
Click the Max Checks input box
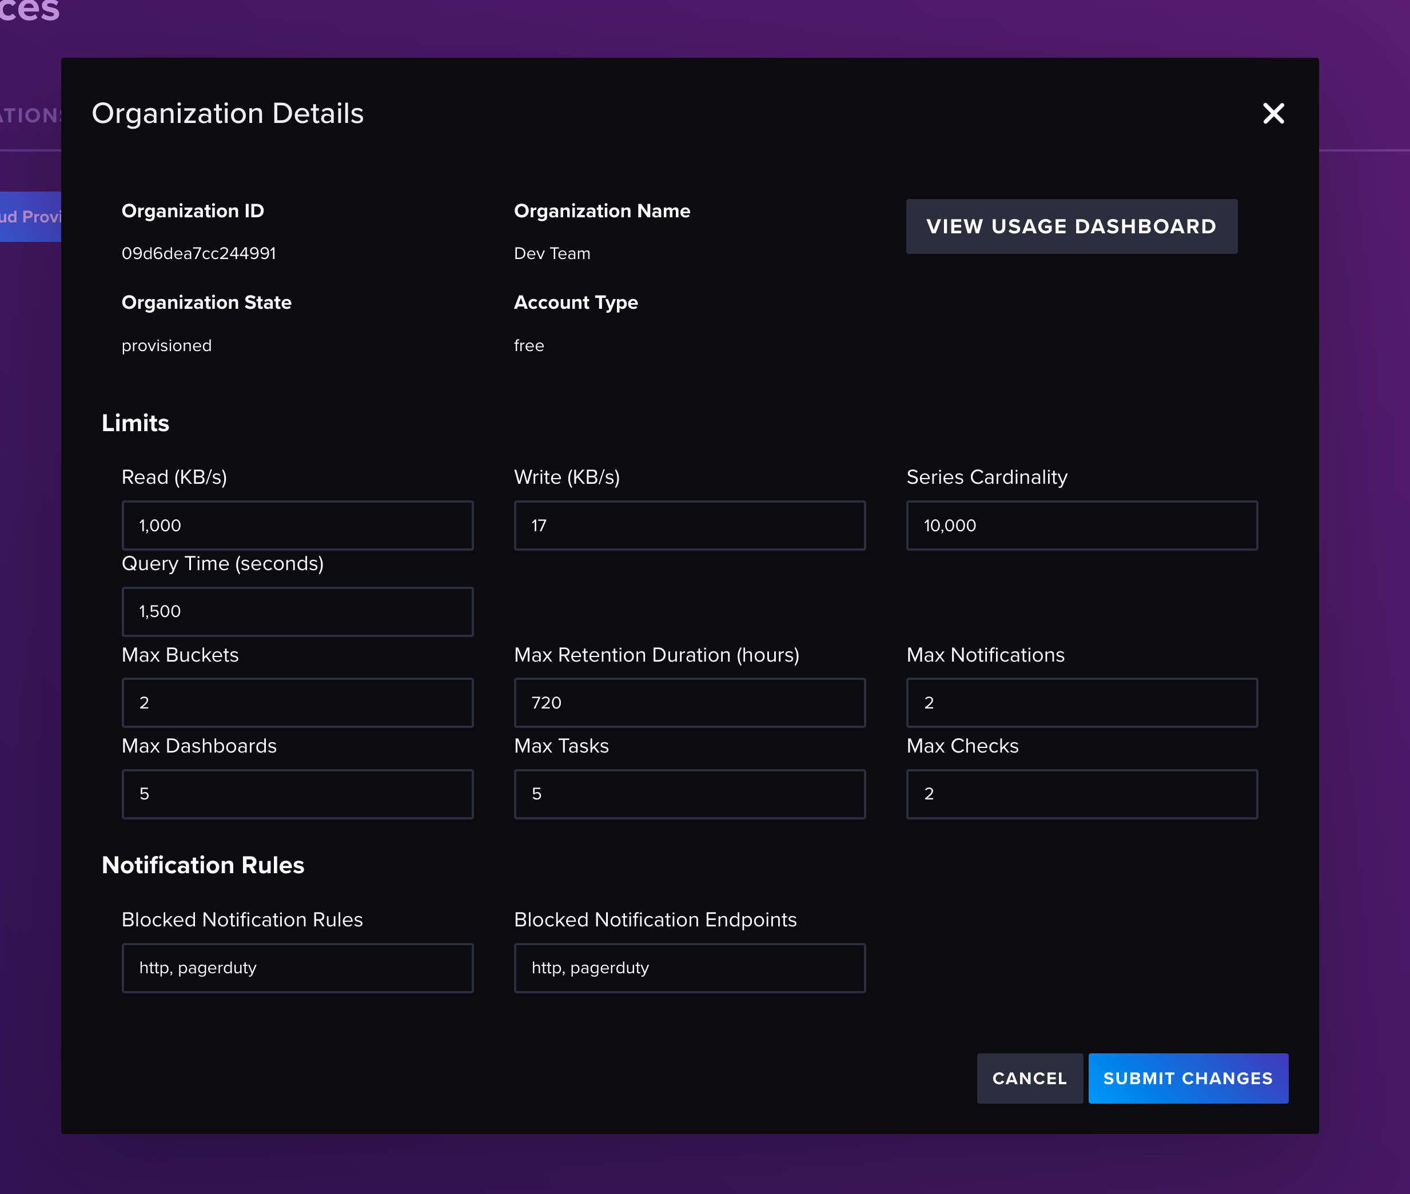pyautogui.click(x=1081, y=793)
